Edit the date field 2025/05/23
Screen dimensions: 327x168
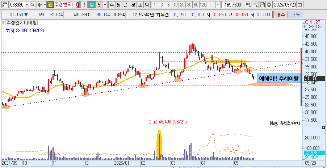click(x=285, y=5)
